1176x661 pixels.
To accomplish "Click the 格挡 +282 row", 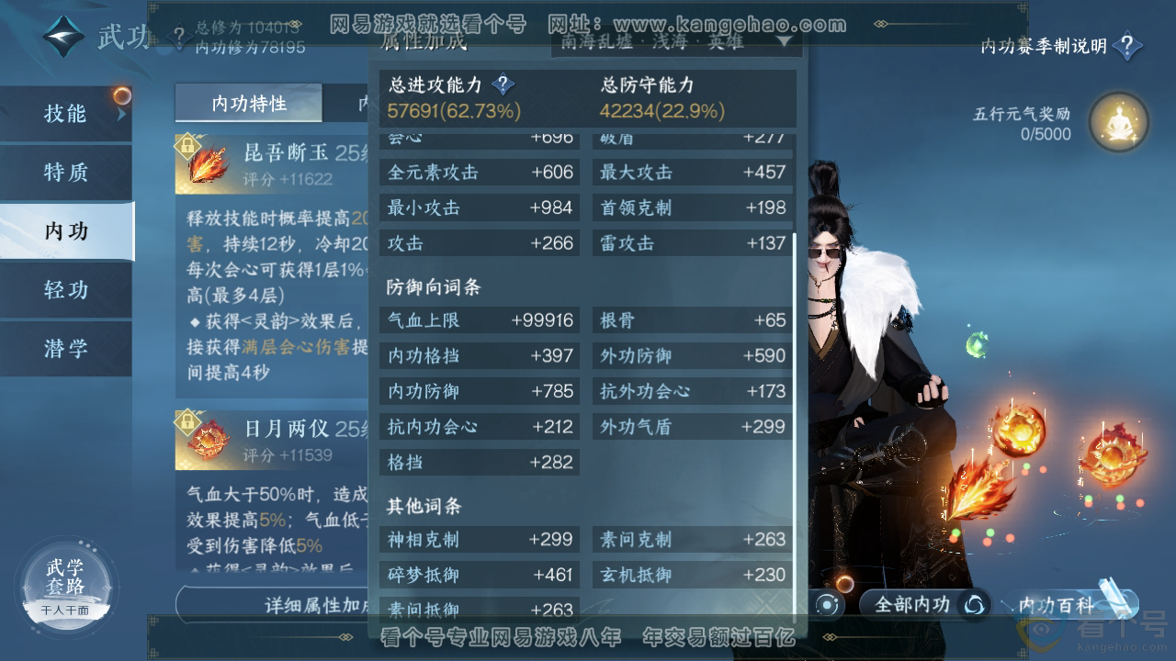I will point(480,462).
